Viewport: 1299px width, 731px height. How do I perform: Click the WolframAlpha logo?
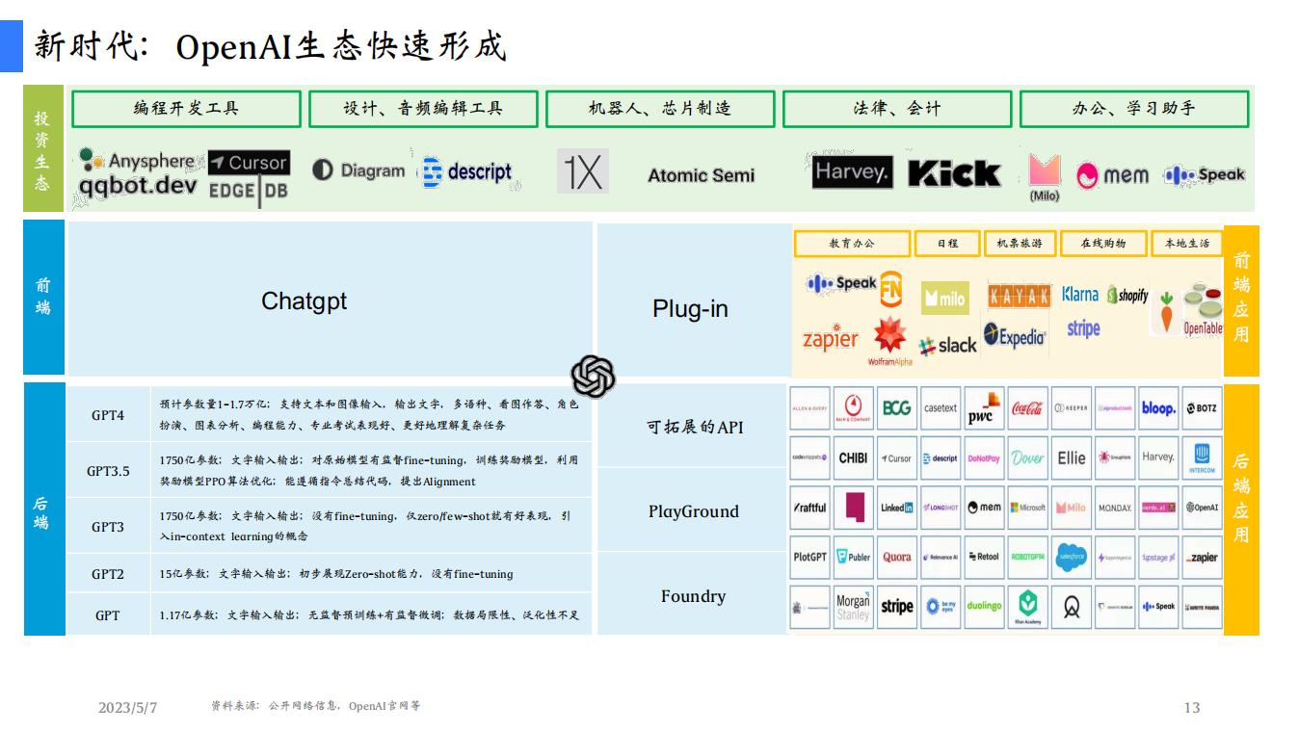point(889,341)
